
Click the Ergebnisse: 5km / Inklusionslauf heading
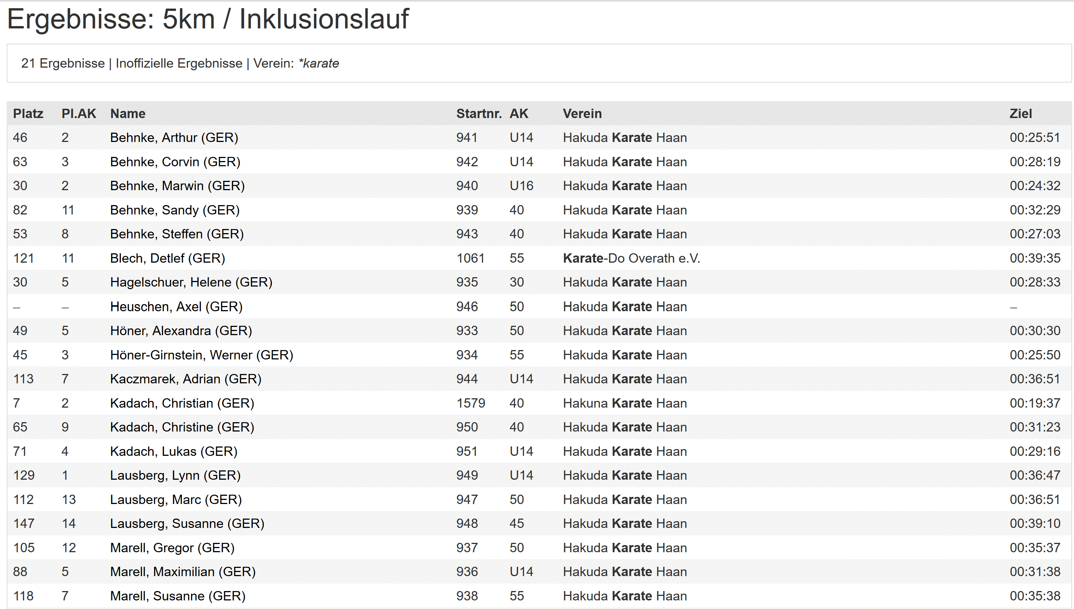208,19
